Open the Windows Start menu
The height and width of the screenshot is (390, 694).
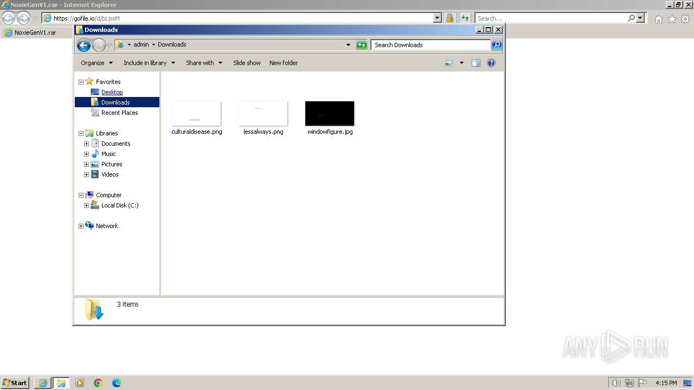pos(15,383)
